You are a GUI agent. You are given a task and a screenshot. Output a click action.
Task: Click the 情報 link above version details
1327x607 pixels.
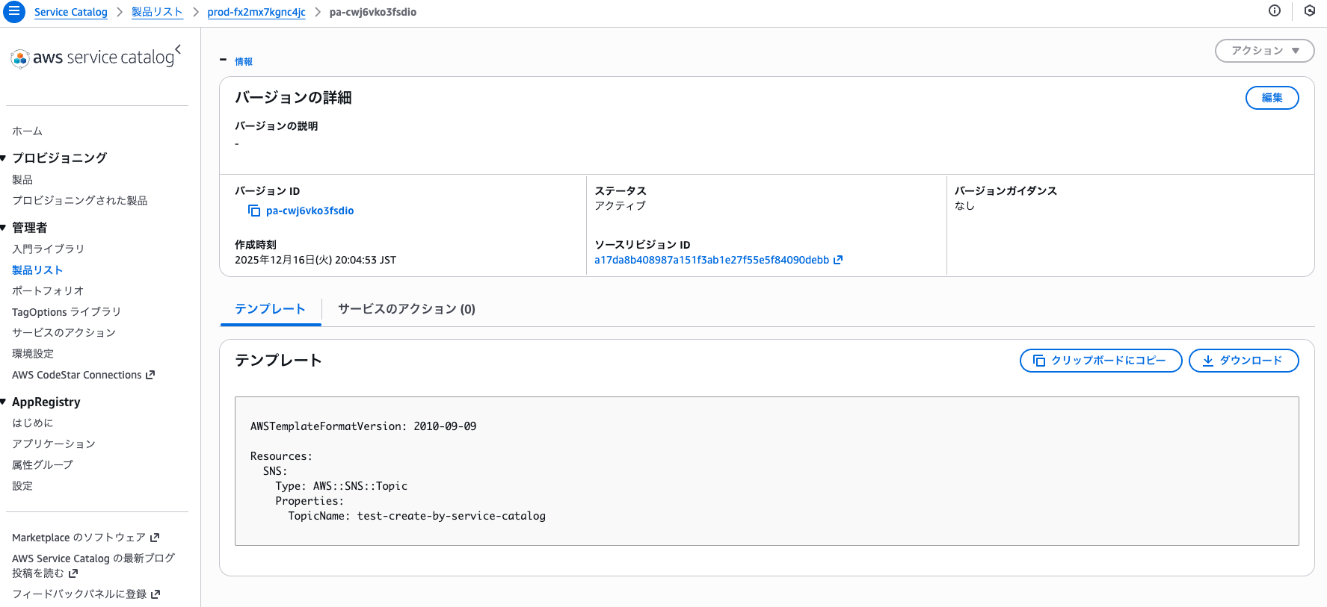click(244, 62)
